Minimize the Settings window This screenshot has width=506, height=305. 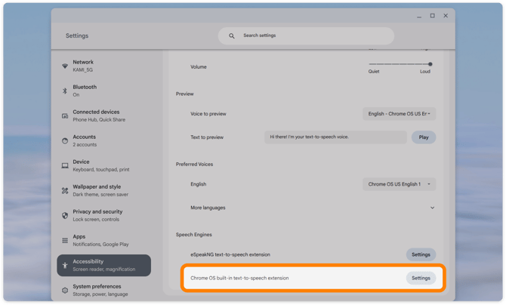coord(419,16)
